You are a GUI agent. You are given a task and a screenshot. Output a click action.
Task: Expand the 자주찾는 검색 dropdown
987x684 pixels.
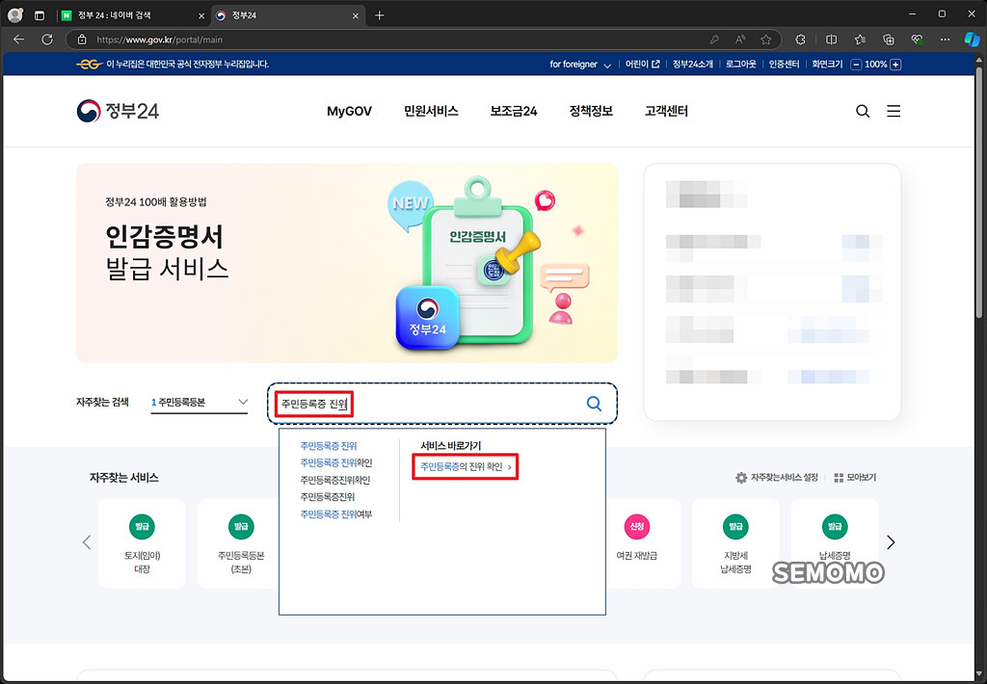tap(200, 402)
